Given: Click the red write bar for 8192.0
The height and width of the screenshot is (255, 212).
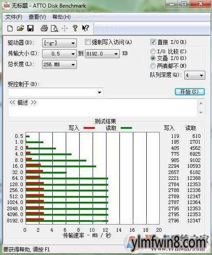Looking at the screenshot, I should pyautogui.click(x=35, y=220).
